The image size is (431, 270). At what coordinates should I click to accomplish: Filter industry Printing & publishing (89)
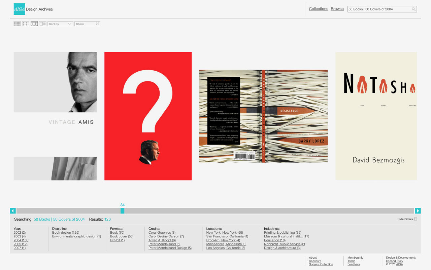click(283, 233)
